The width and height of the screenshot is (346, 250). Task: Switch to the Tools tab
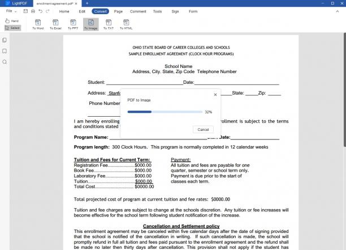pyautogui.click(x=157, y=11)
